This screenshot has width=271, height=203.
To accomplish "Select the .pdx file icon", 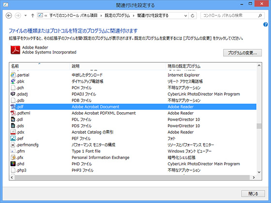I will pos(13,132).
